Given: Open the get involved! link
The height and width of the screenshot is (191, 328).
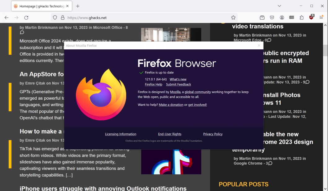Looking at the screenshot, I should click(198, 105).
